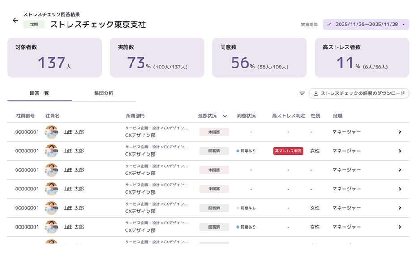
Task: Sort by 進捗状況 using the down arrow
Action: coord(225,116)
